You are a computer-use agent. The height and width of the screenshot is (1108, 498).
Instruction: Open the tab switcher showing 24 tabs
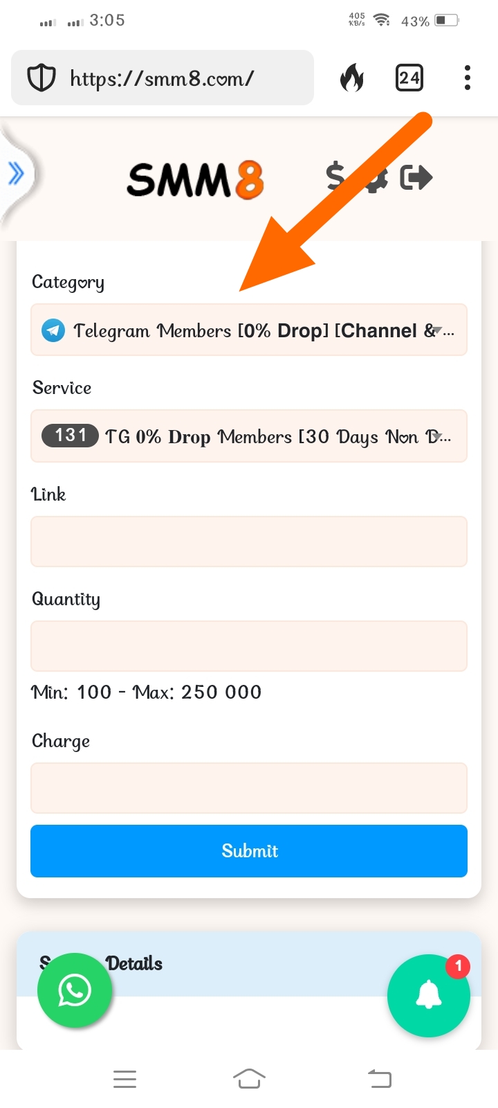click(409, 78)
